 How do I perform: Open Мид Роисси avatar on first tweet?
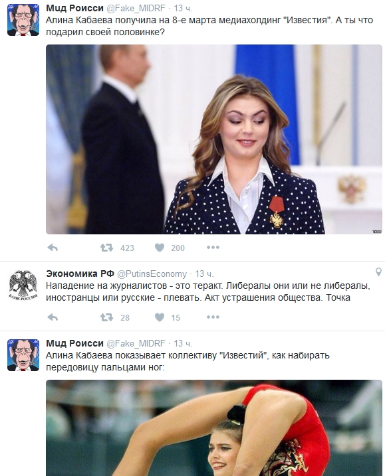coord(23,20)
